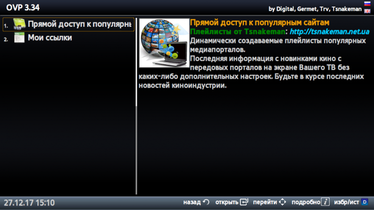374x210 pixels.
Task: Click the back arrow icon next to назад
Action: [206, 202]
